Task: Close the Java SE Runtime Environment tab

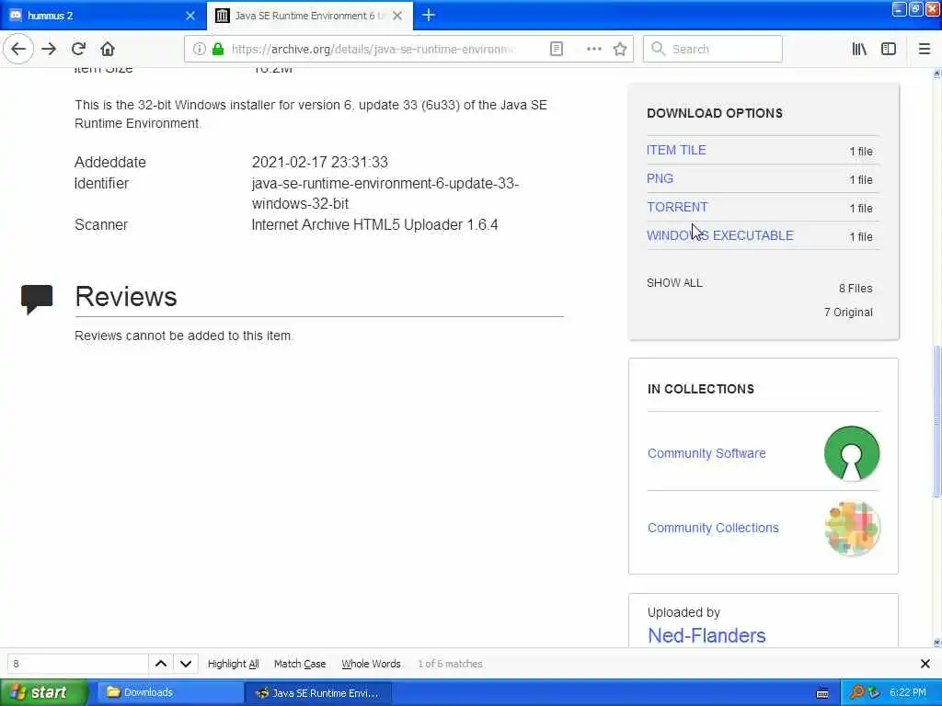Action: coord(397,16)
